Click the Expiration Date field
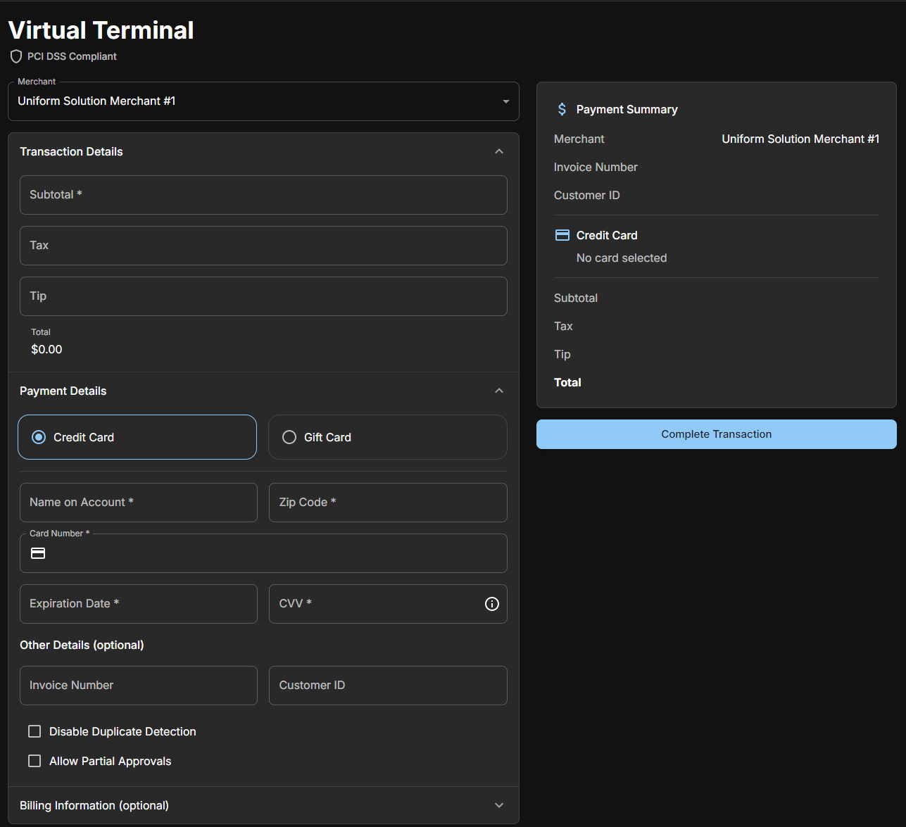Screen dimensions: 906x827 click(x=139, y=604)
